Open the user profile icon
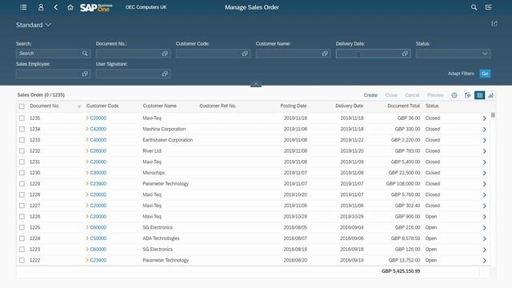The height and width of the screenshot is (288, 512). pos(41,7)
